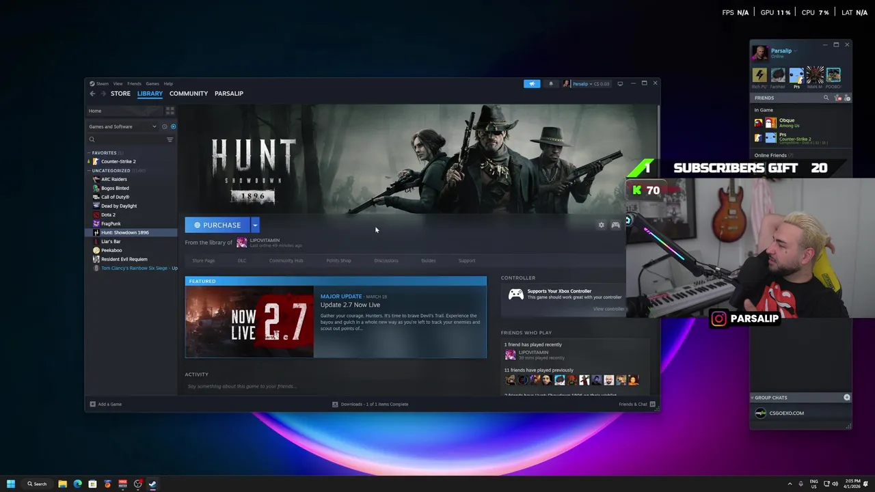Open the Update 2.7 Now Live featured thumbnail
This screenshot has width=875, height=492.
click(x=250, y=322)
